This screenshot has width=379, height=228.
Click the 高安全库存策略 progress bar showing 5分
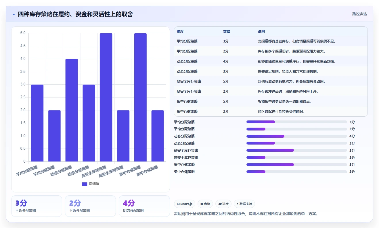click(x=297, y=150)
